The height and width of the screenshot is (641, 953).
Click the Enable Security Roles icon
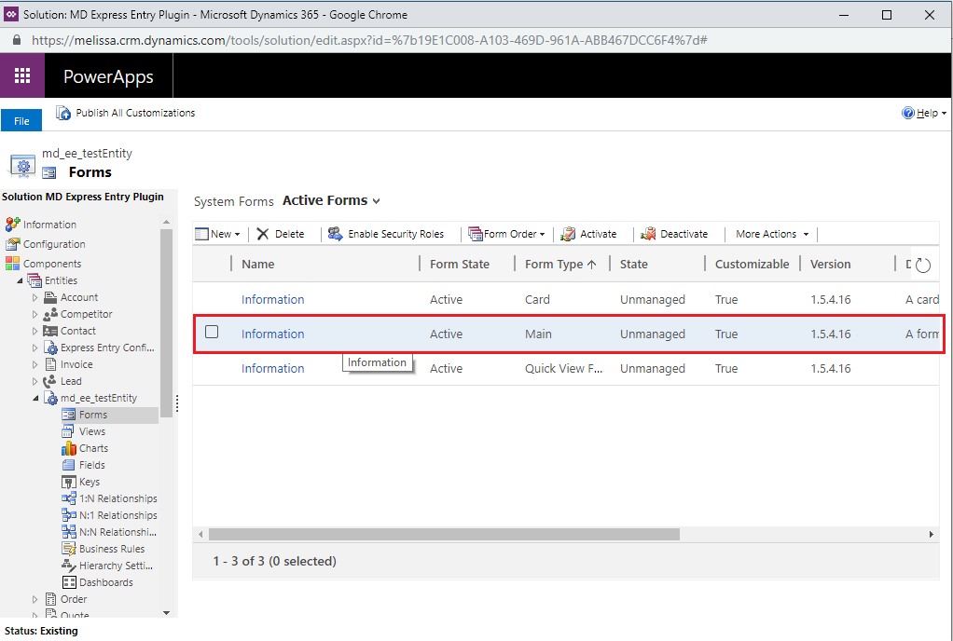(336, 234)
